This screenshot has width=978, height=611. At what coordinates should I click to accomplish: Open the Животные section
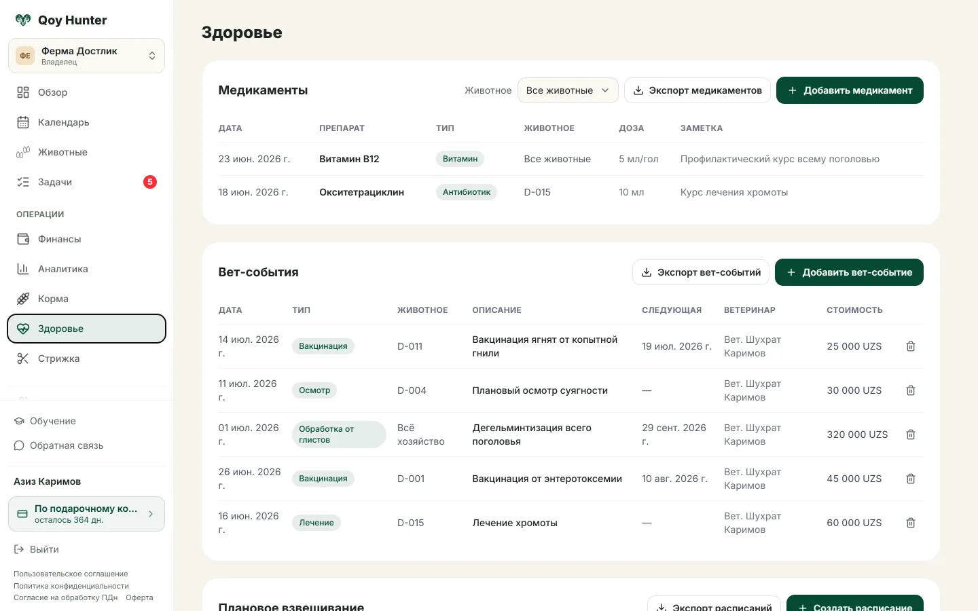point(86,152)
